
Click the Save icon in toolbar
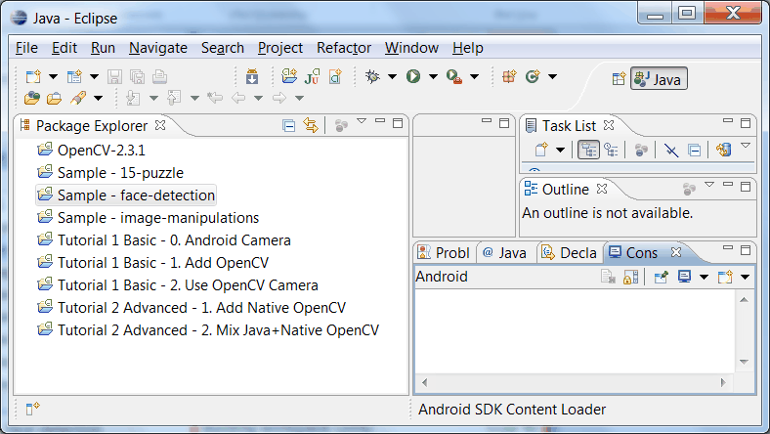(115, 76)
